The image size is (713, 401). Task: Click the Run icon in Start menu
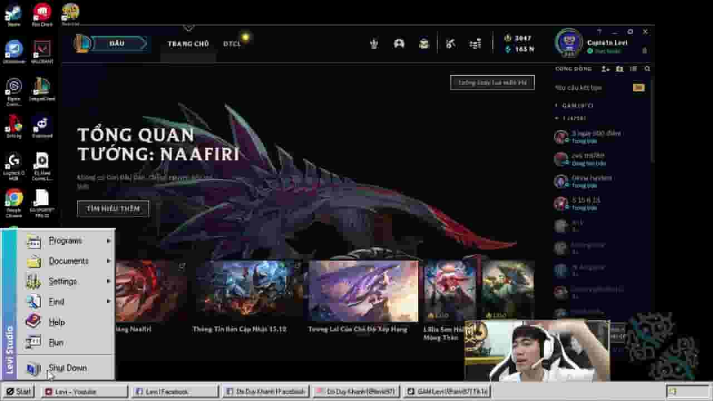click(x=34, y=342)
